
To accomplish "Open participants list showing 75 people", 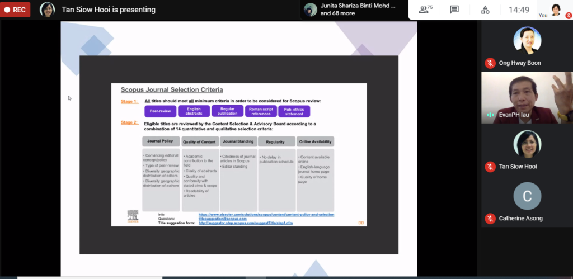I will (x=425, y=10).
